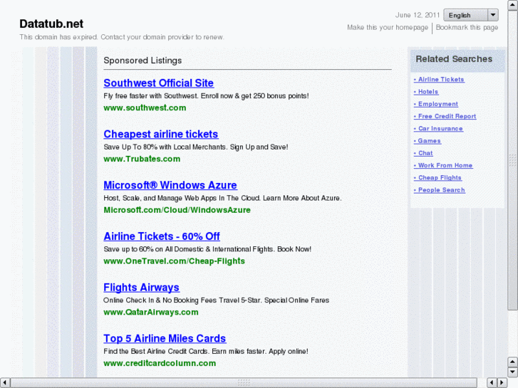The image size is (518, 388).
Task: Select Car Insurance related search
Action: click(x=438, y=128)
